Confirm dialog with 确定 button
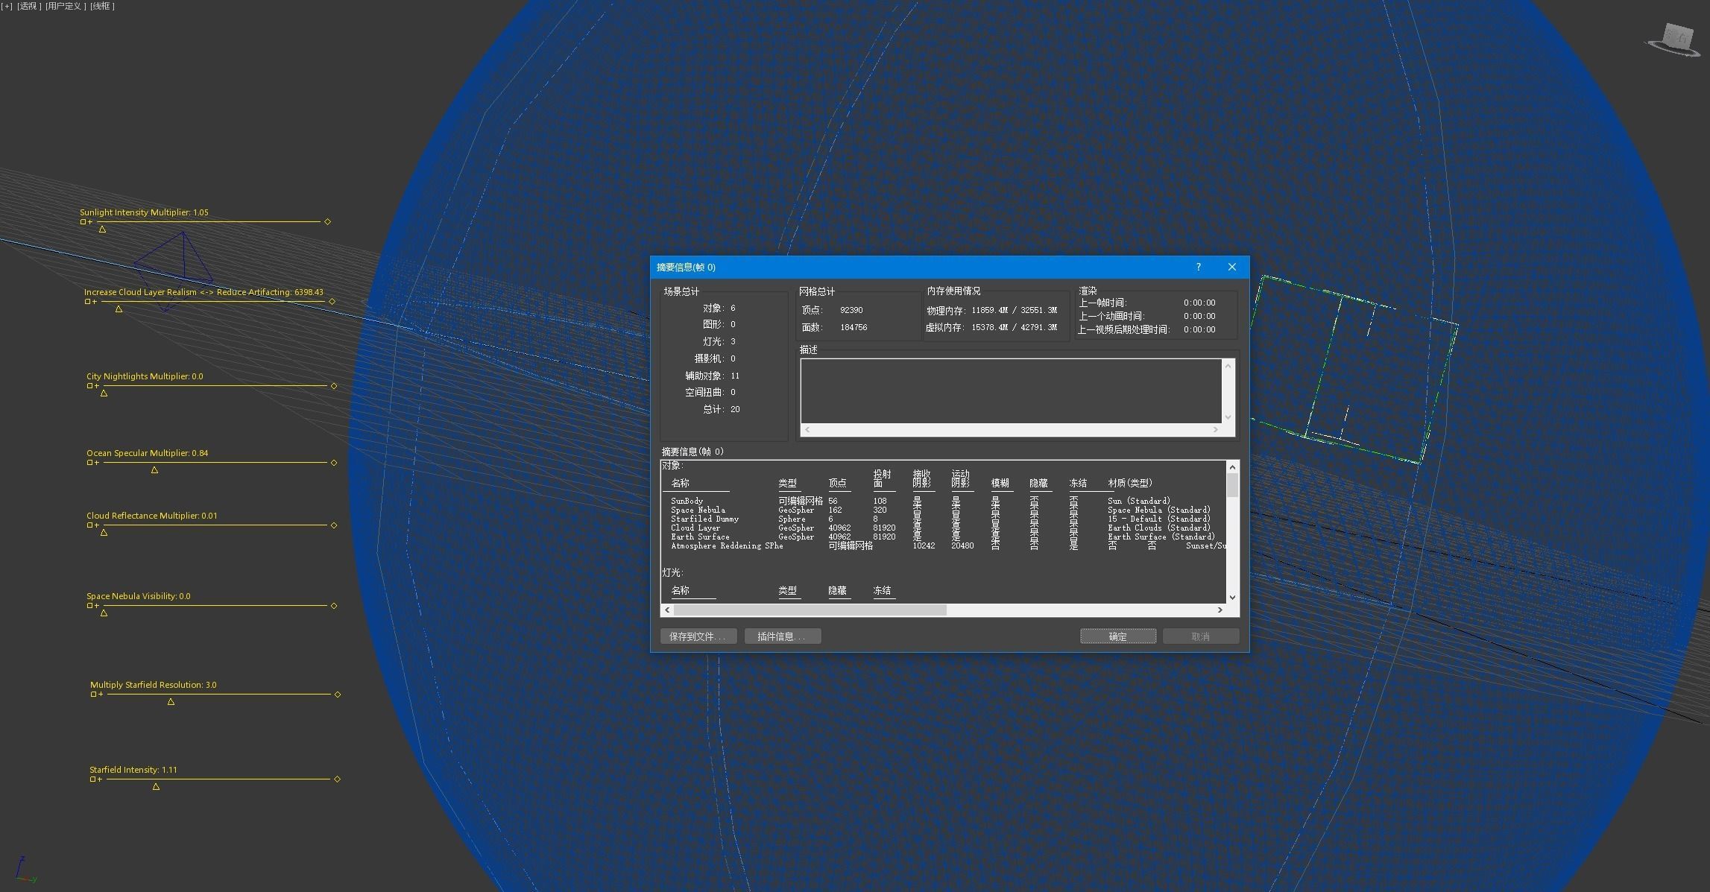1710x892 pixels. (x=1117, y=636)
